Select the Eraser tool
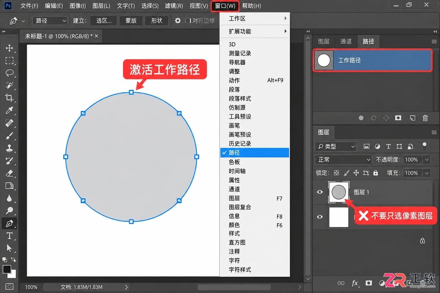This screenshot has height=293, width=440. [x=9, y=173]
